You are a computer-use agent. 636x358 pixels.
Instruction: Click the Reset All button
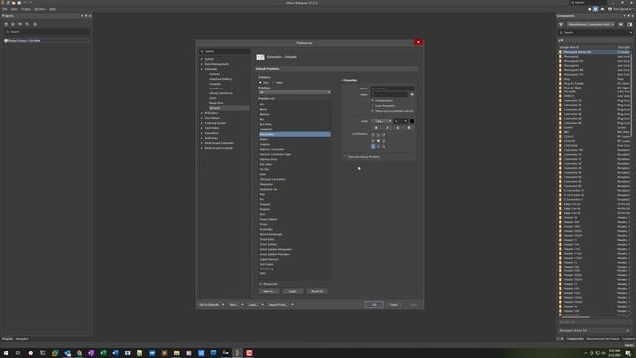[317, 291]
